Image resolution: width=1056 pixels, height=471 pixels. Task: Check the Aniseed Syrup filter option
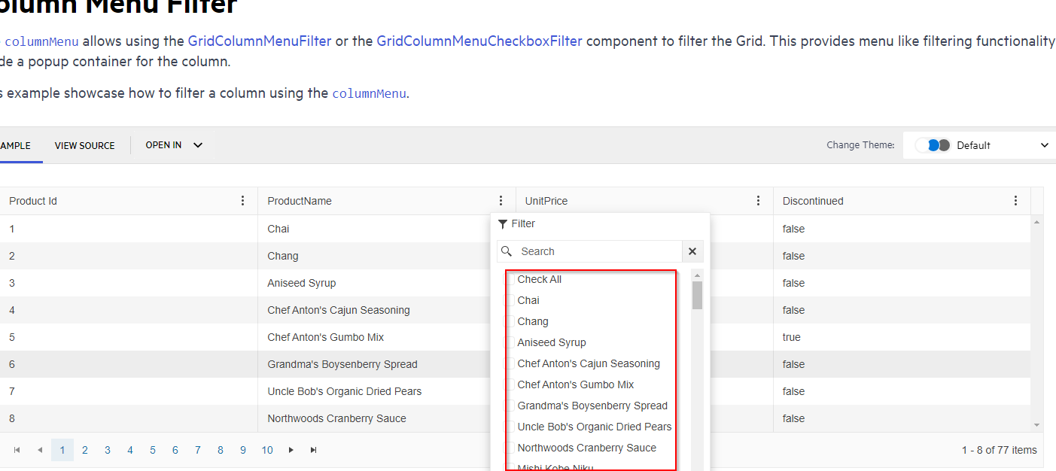(x=510, y=342)
